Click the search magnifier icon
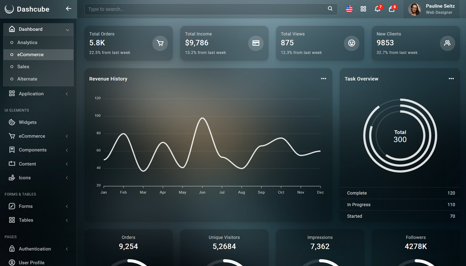Screen dimensions: 466x266 coord(330,9)
